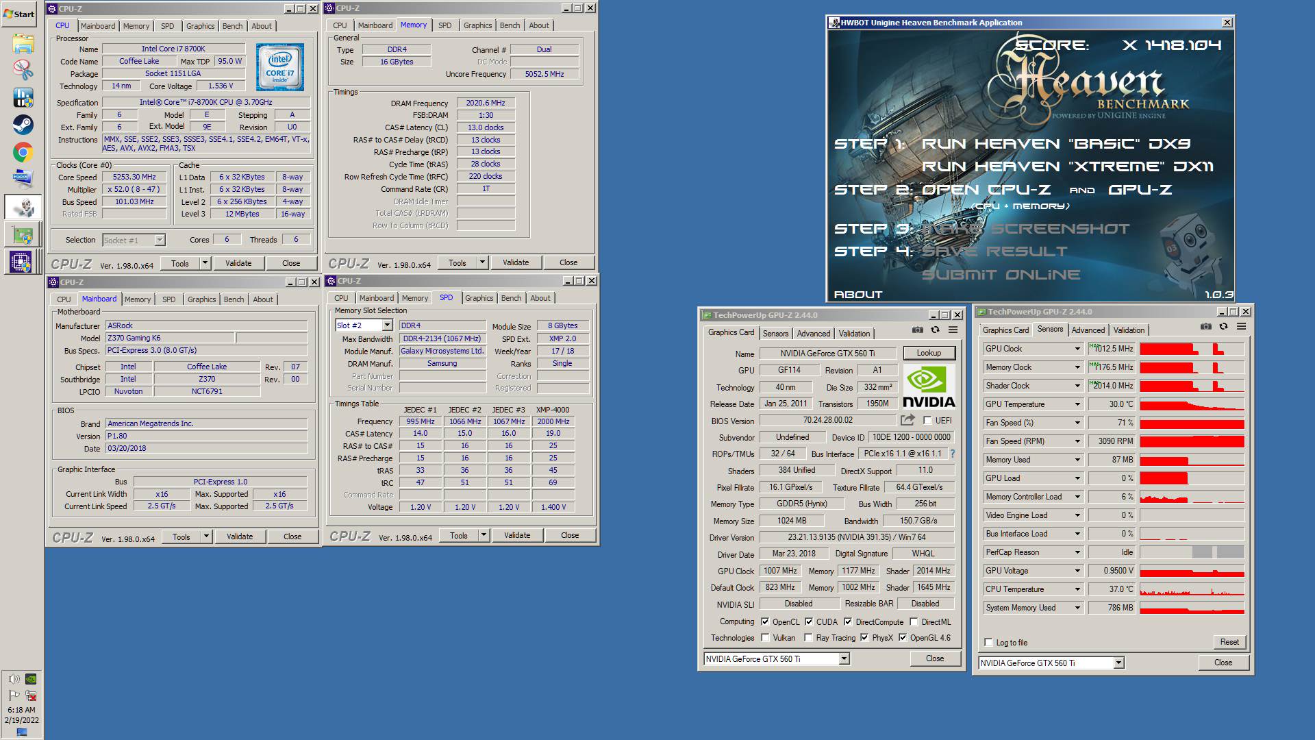This screenshot has height=740, width=1315.
Task: Refresh data in GPU-Z Graphics Card window
Action: pyautogui.click(x=935, y=330)
